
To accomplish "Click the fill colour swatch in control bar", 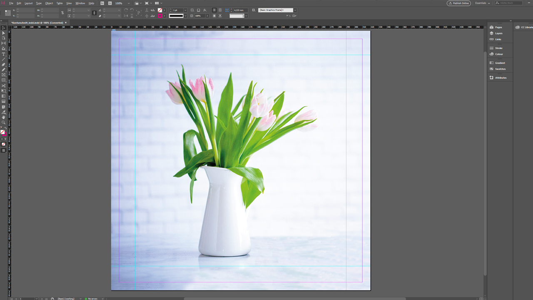I will coord(159,10).
